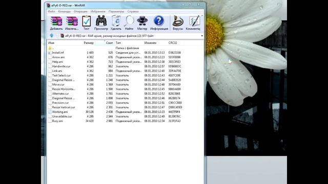Select the Handwrite.cur file name
Screen dimensions: 328x184
(61, 66)
